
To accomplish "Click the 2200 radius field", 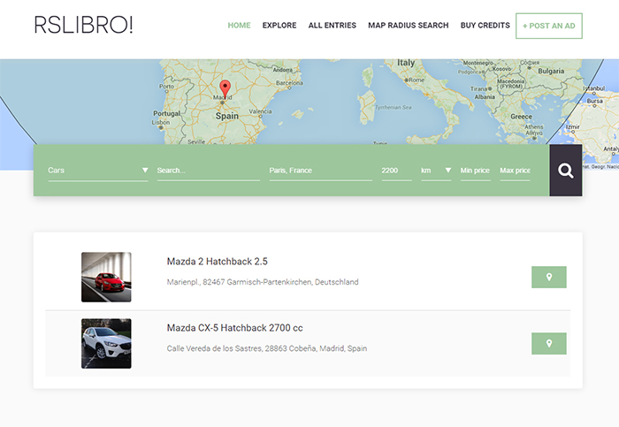I will [x=396, y=171].
